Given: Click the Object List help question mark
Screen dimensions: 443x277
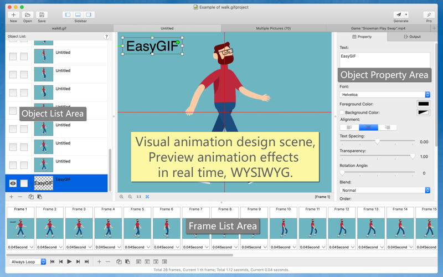Looking at the screenshot, I should [x=106, y=37].
